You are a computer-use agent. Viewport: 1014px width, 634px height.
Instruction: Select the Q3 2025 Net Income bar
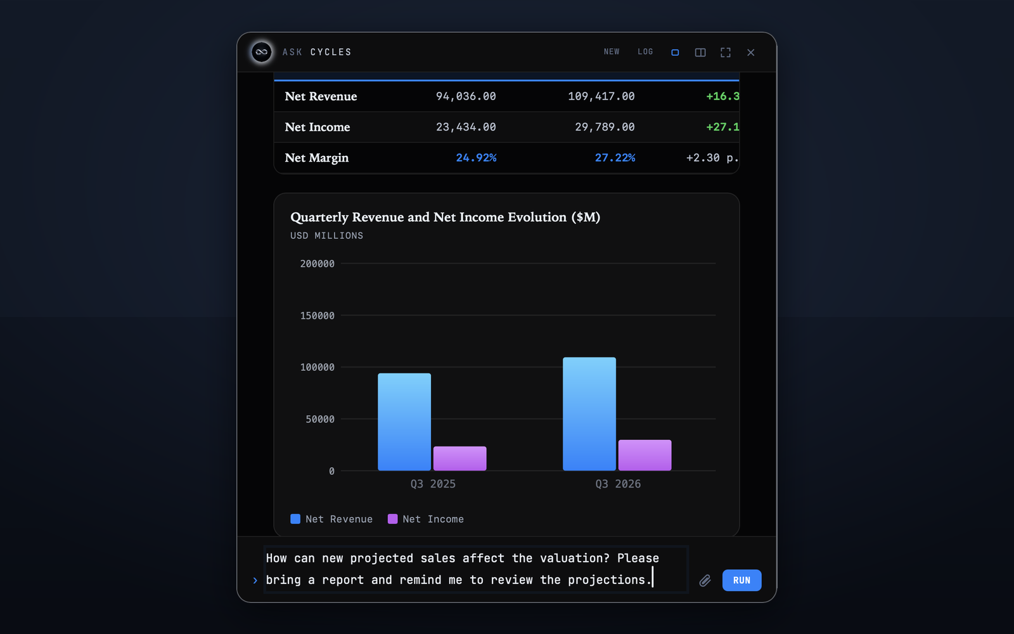click(x=460, y=458)
